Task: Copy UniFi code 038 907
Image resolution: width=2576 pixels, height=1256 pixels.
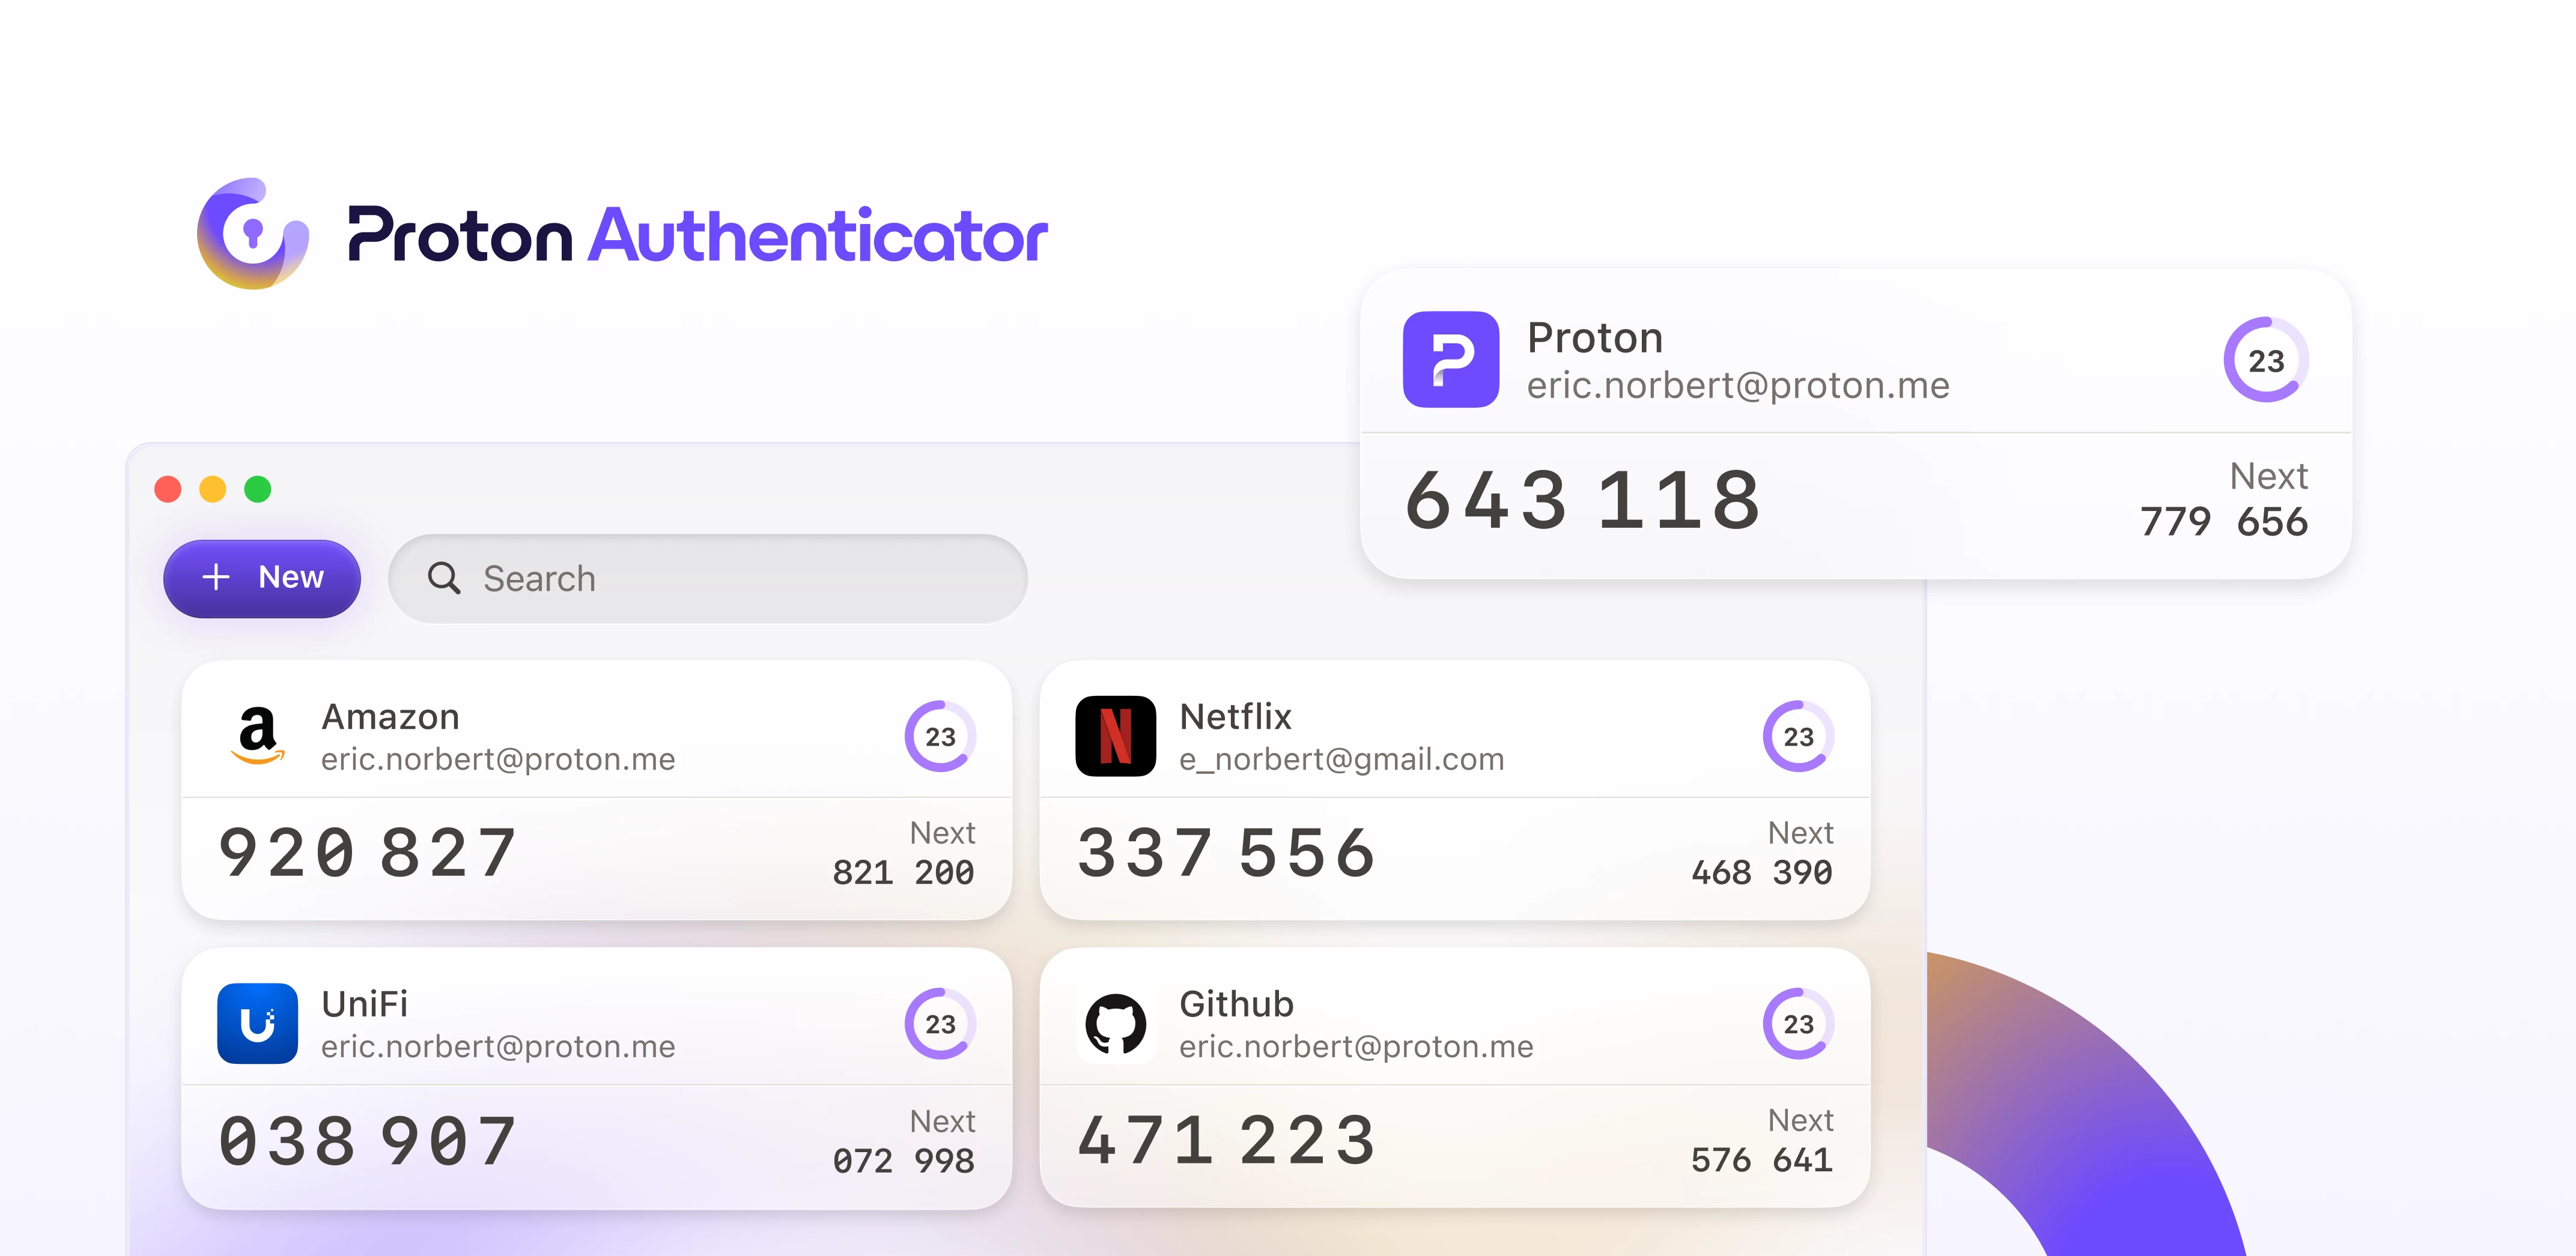Action: (x=368, y=1141)
